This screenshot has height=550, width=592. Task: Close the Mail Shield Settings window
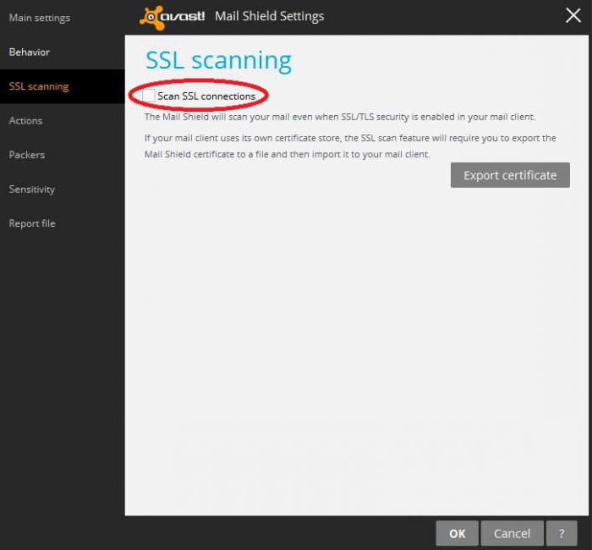point(573,16)
